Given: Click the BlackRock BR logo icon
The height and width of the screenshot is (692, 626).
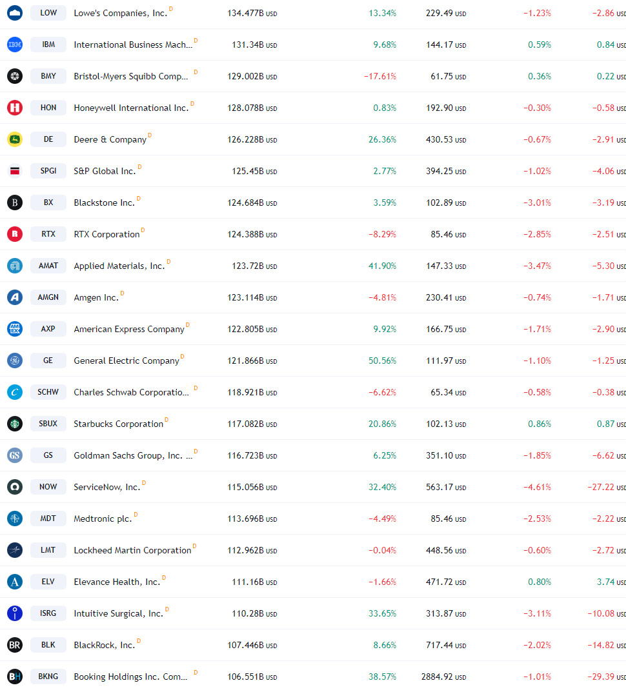Looking at the screenshot, I should [x=15, y=645].
